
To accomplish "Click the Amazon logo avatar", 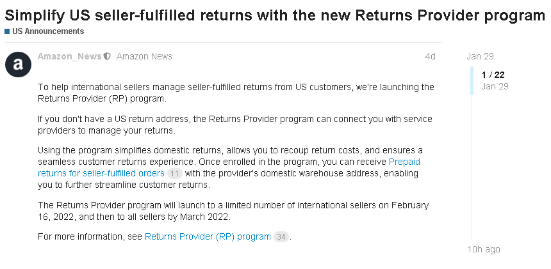I will click(19, 64).
